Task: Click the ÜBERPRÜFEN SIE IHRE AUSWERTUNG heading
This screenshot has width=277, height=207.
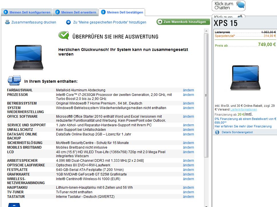Action: [115, 37]
